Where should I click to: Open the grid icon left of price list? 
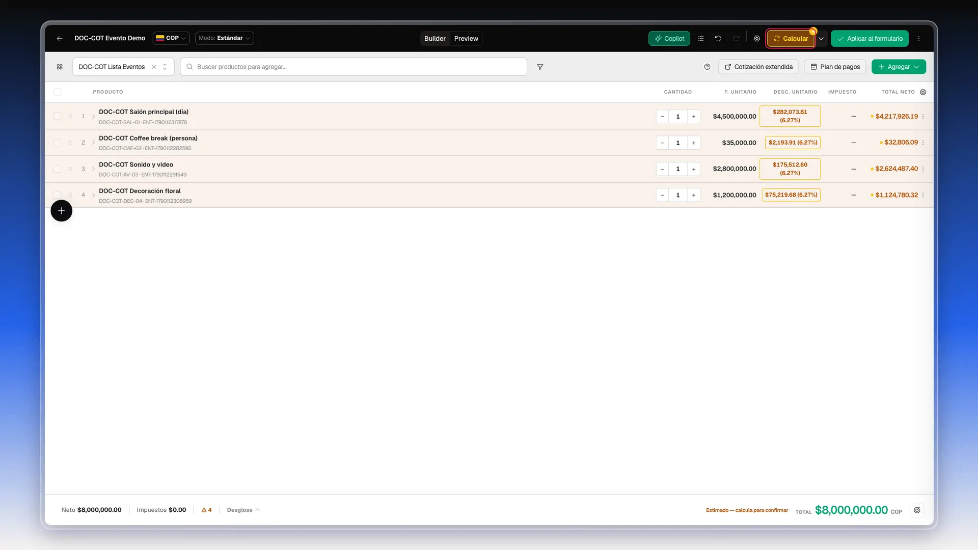[60, 67]
